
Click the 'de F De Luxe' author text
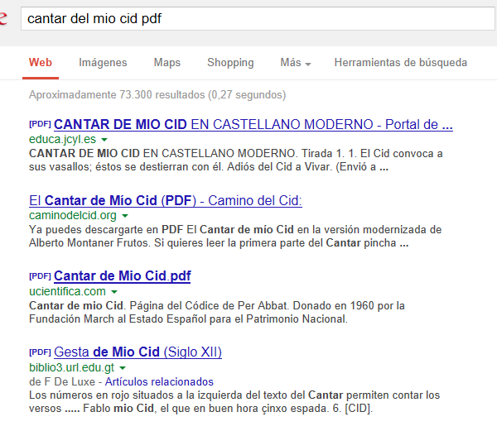pos(62,381)
